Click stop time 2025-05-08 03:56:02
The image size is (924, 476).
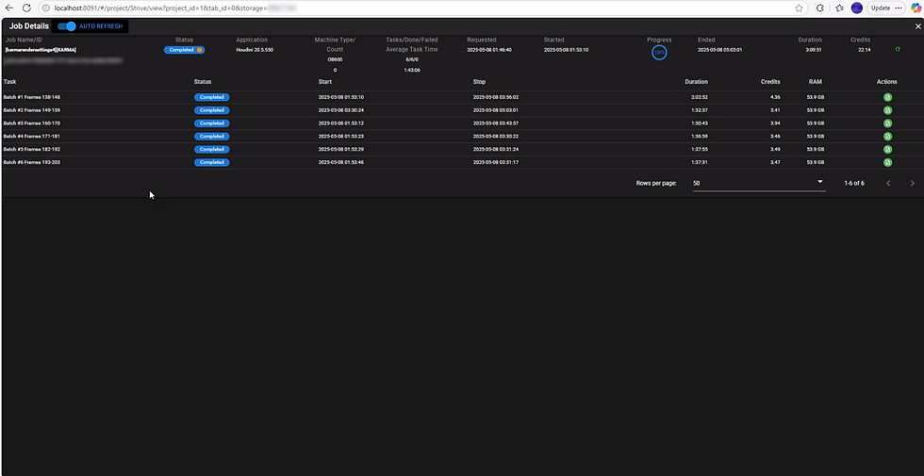coord(496,97)
